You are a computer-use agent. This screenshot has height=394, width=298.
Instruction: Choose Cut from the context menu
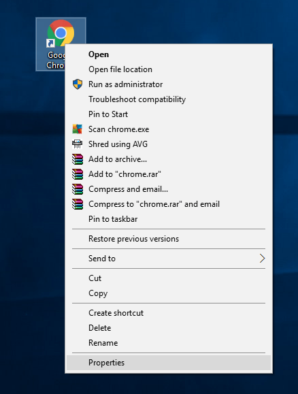click(169, 278)
